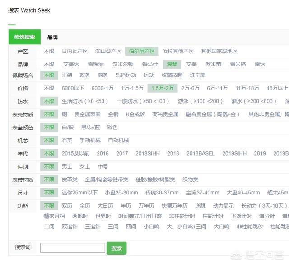
Task: Choose the 浪琴 brand filter
Action: [172, 64]
